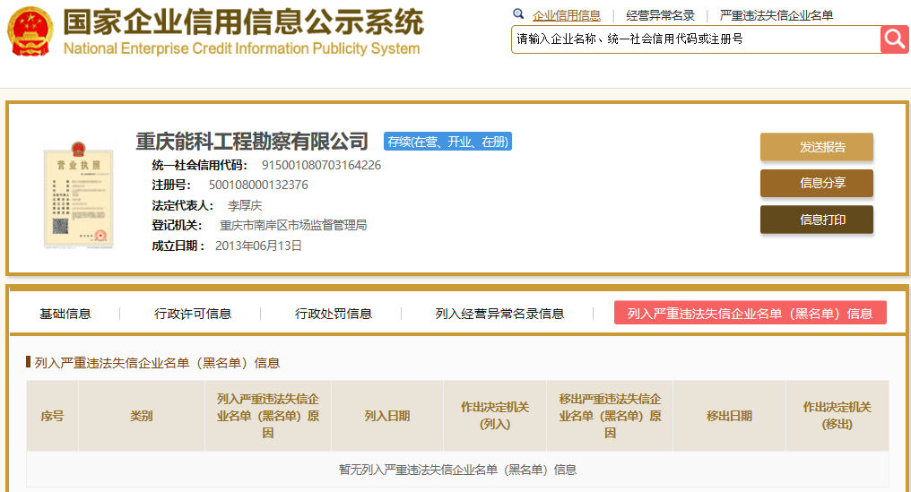Select registration number 500108000132376
Image resolution: width=911 pixels, height=492 pixels.
tap(258, 185)
